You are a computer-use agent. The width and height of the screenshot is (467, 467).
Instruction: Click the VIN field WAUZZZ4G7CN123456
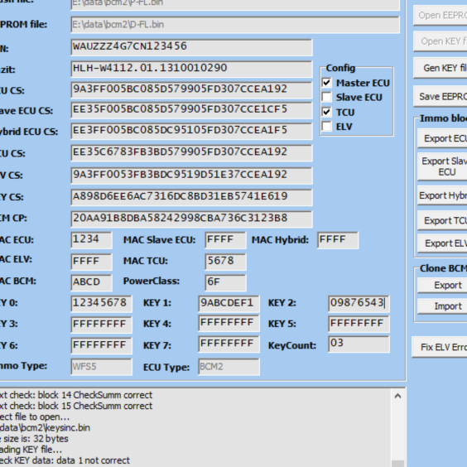coord(191,47)
